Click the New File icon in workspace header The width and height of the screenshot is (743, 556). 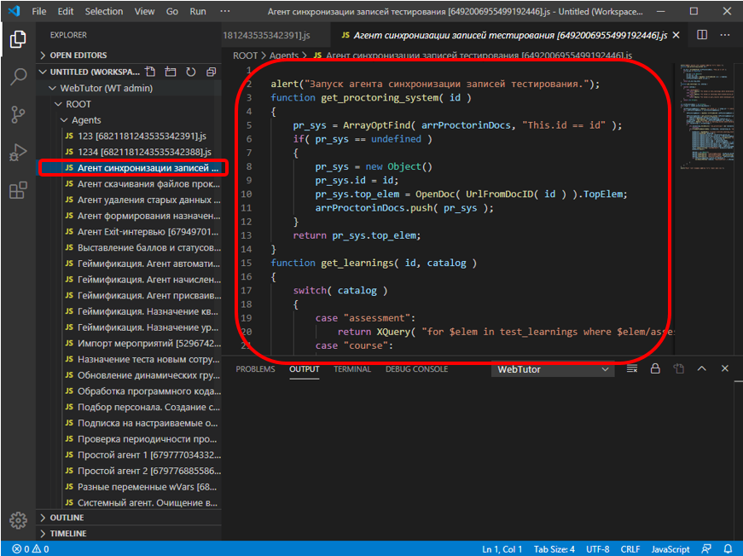pos(150,72)
